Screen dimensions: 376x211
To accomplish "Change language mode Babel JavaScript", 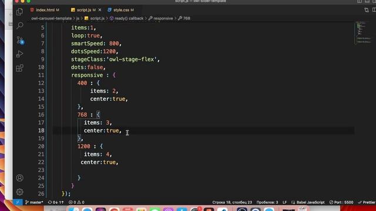I will point(308,202).
